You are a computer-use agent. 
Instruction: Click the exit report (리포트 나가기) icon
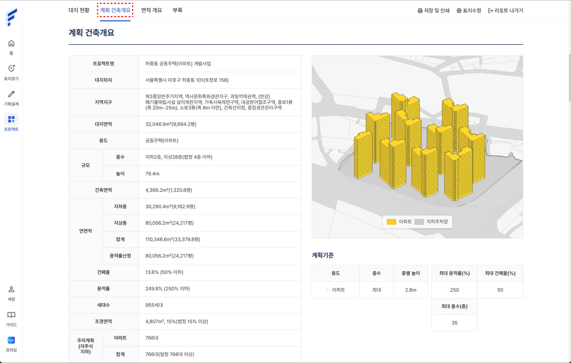click(490, 11)
